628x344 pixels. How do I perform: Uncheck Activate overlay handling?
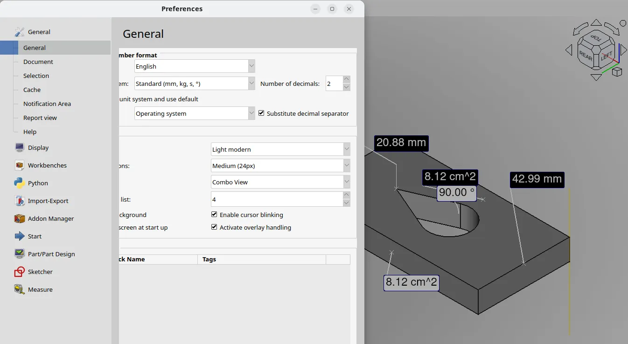(214, 227)
